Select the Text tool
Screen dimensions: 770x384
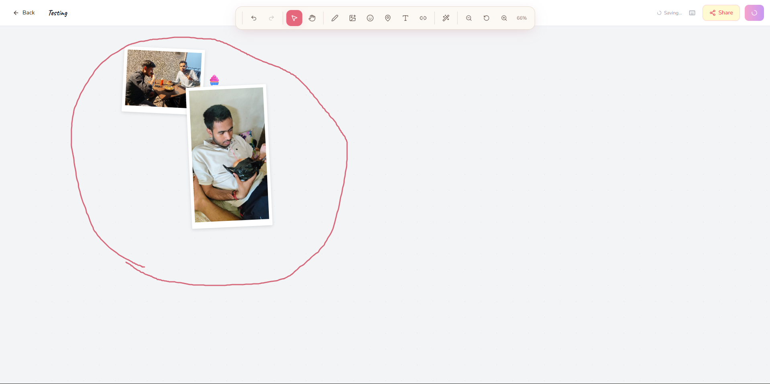(405, 18)
